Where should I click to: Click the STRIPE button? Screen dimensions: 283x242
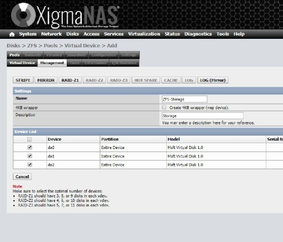(23, 80)
